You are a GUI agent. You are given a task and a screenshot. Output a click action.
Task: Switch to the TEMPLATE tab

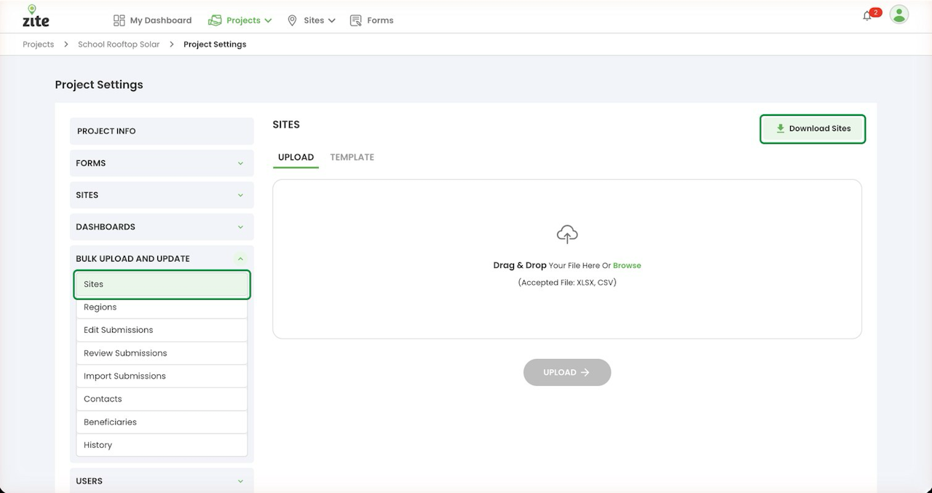click(352, 157)
